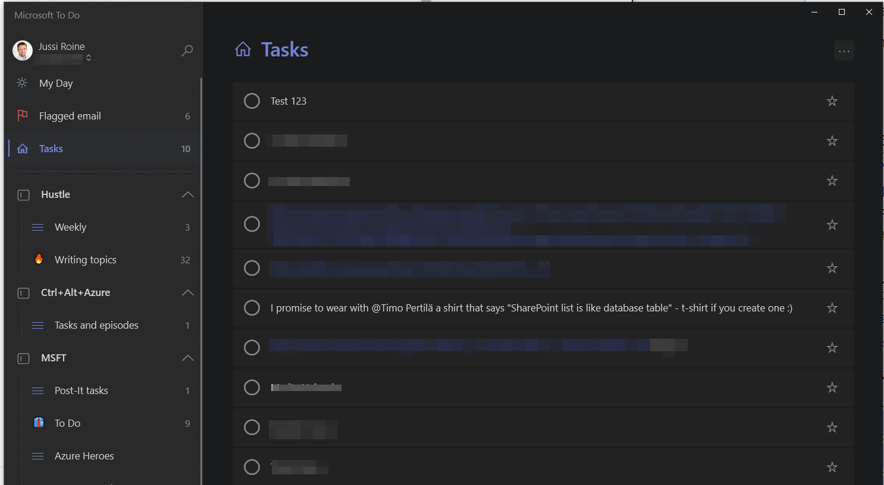The height and width of the screenshot is (485, 884).
Task: Open search with the magnifier icon
Action: click(187, 51)
